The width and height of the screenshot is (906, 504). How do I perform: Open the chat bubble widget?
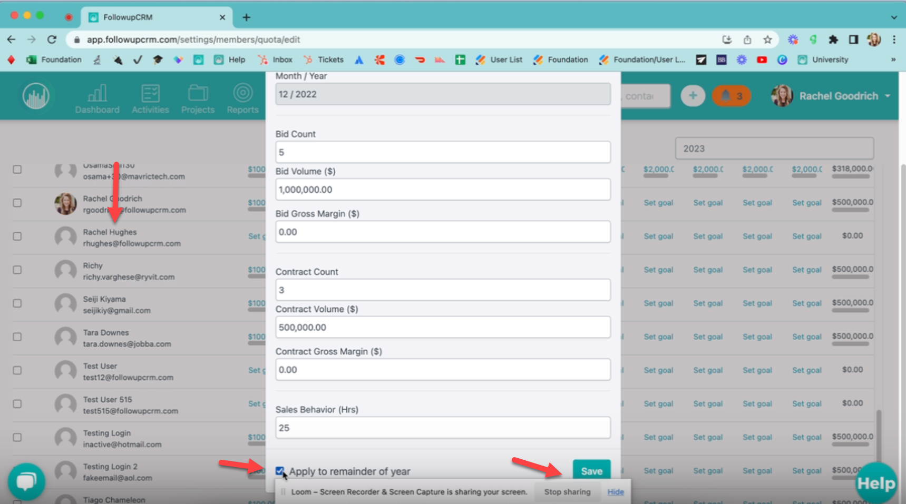[x=26, y=481]
